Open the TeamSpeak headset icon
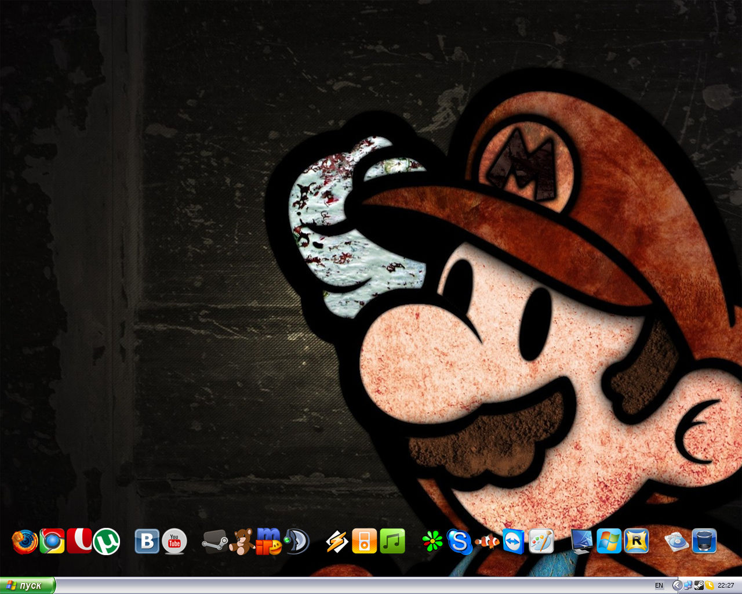Screen dimensions: 742x594 [296, 542]
